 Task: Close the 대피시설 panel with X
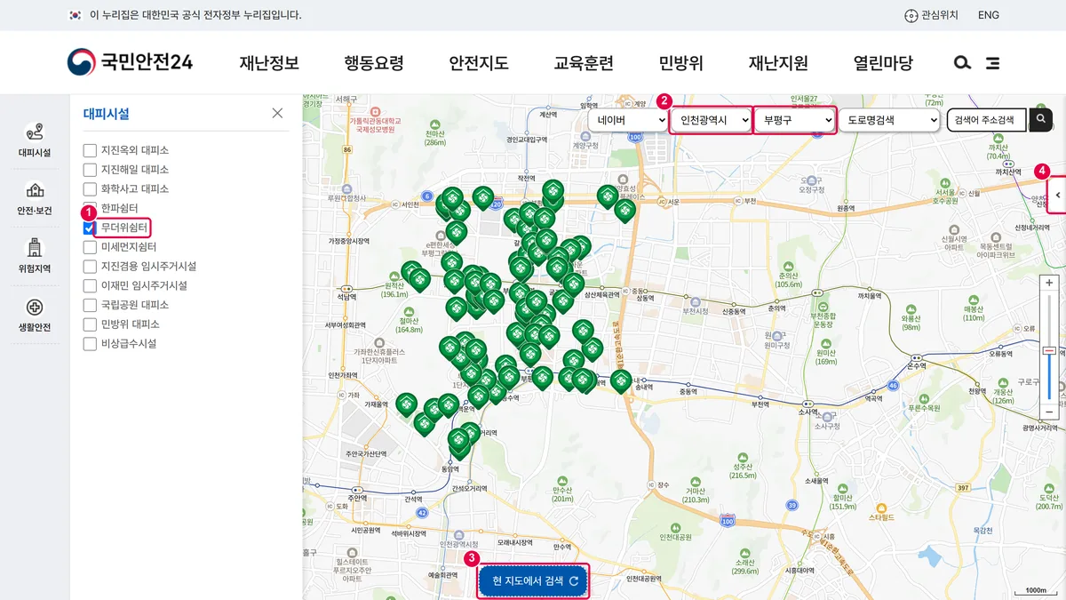click(x=277, y=113)
